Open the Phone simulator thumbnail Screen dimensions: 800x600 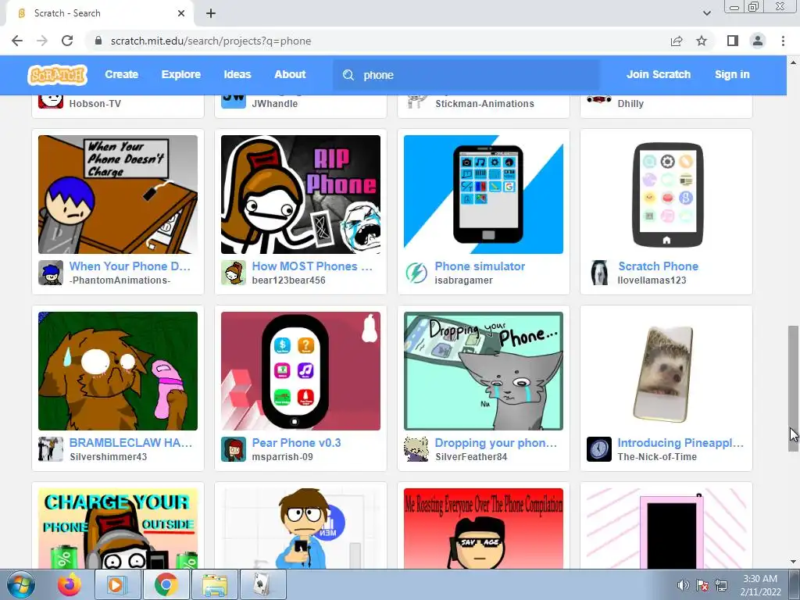tap(483, 195)
